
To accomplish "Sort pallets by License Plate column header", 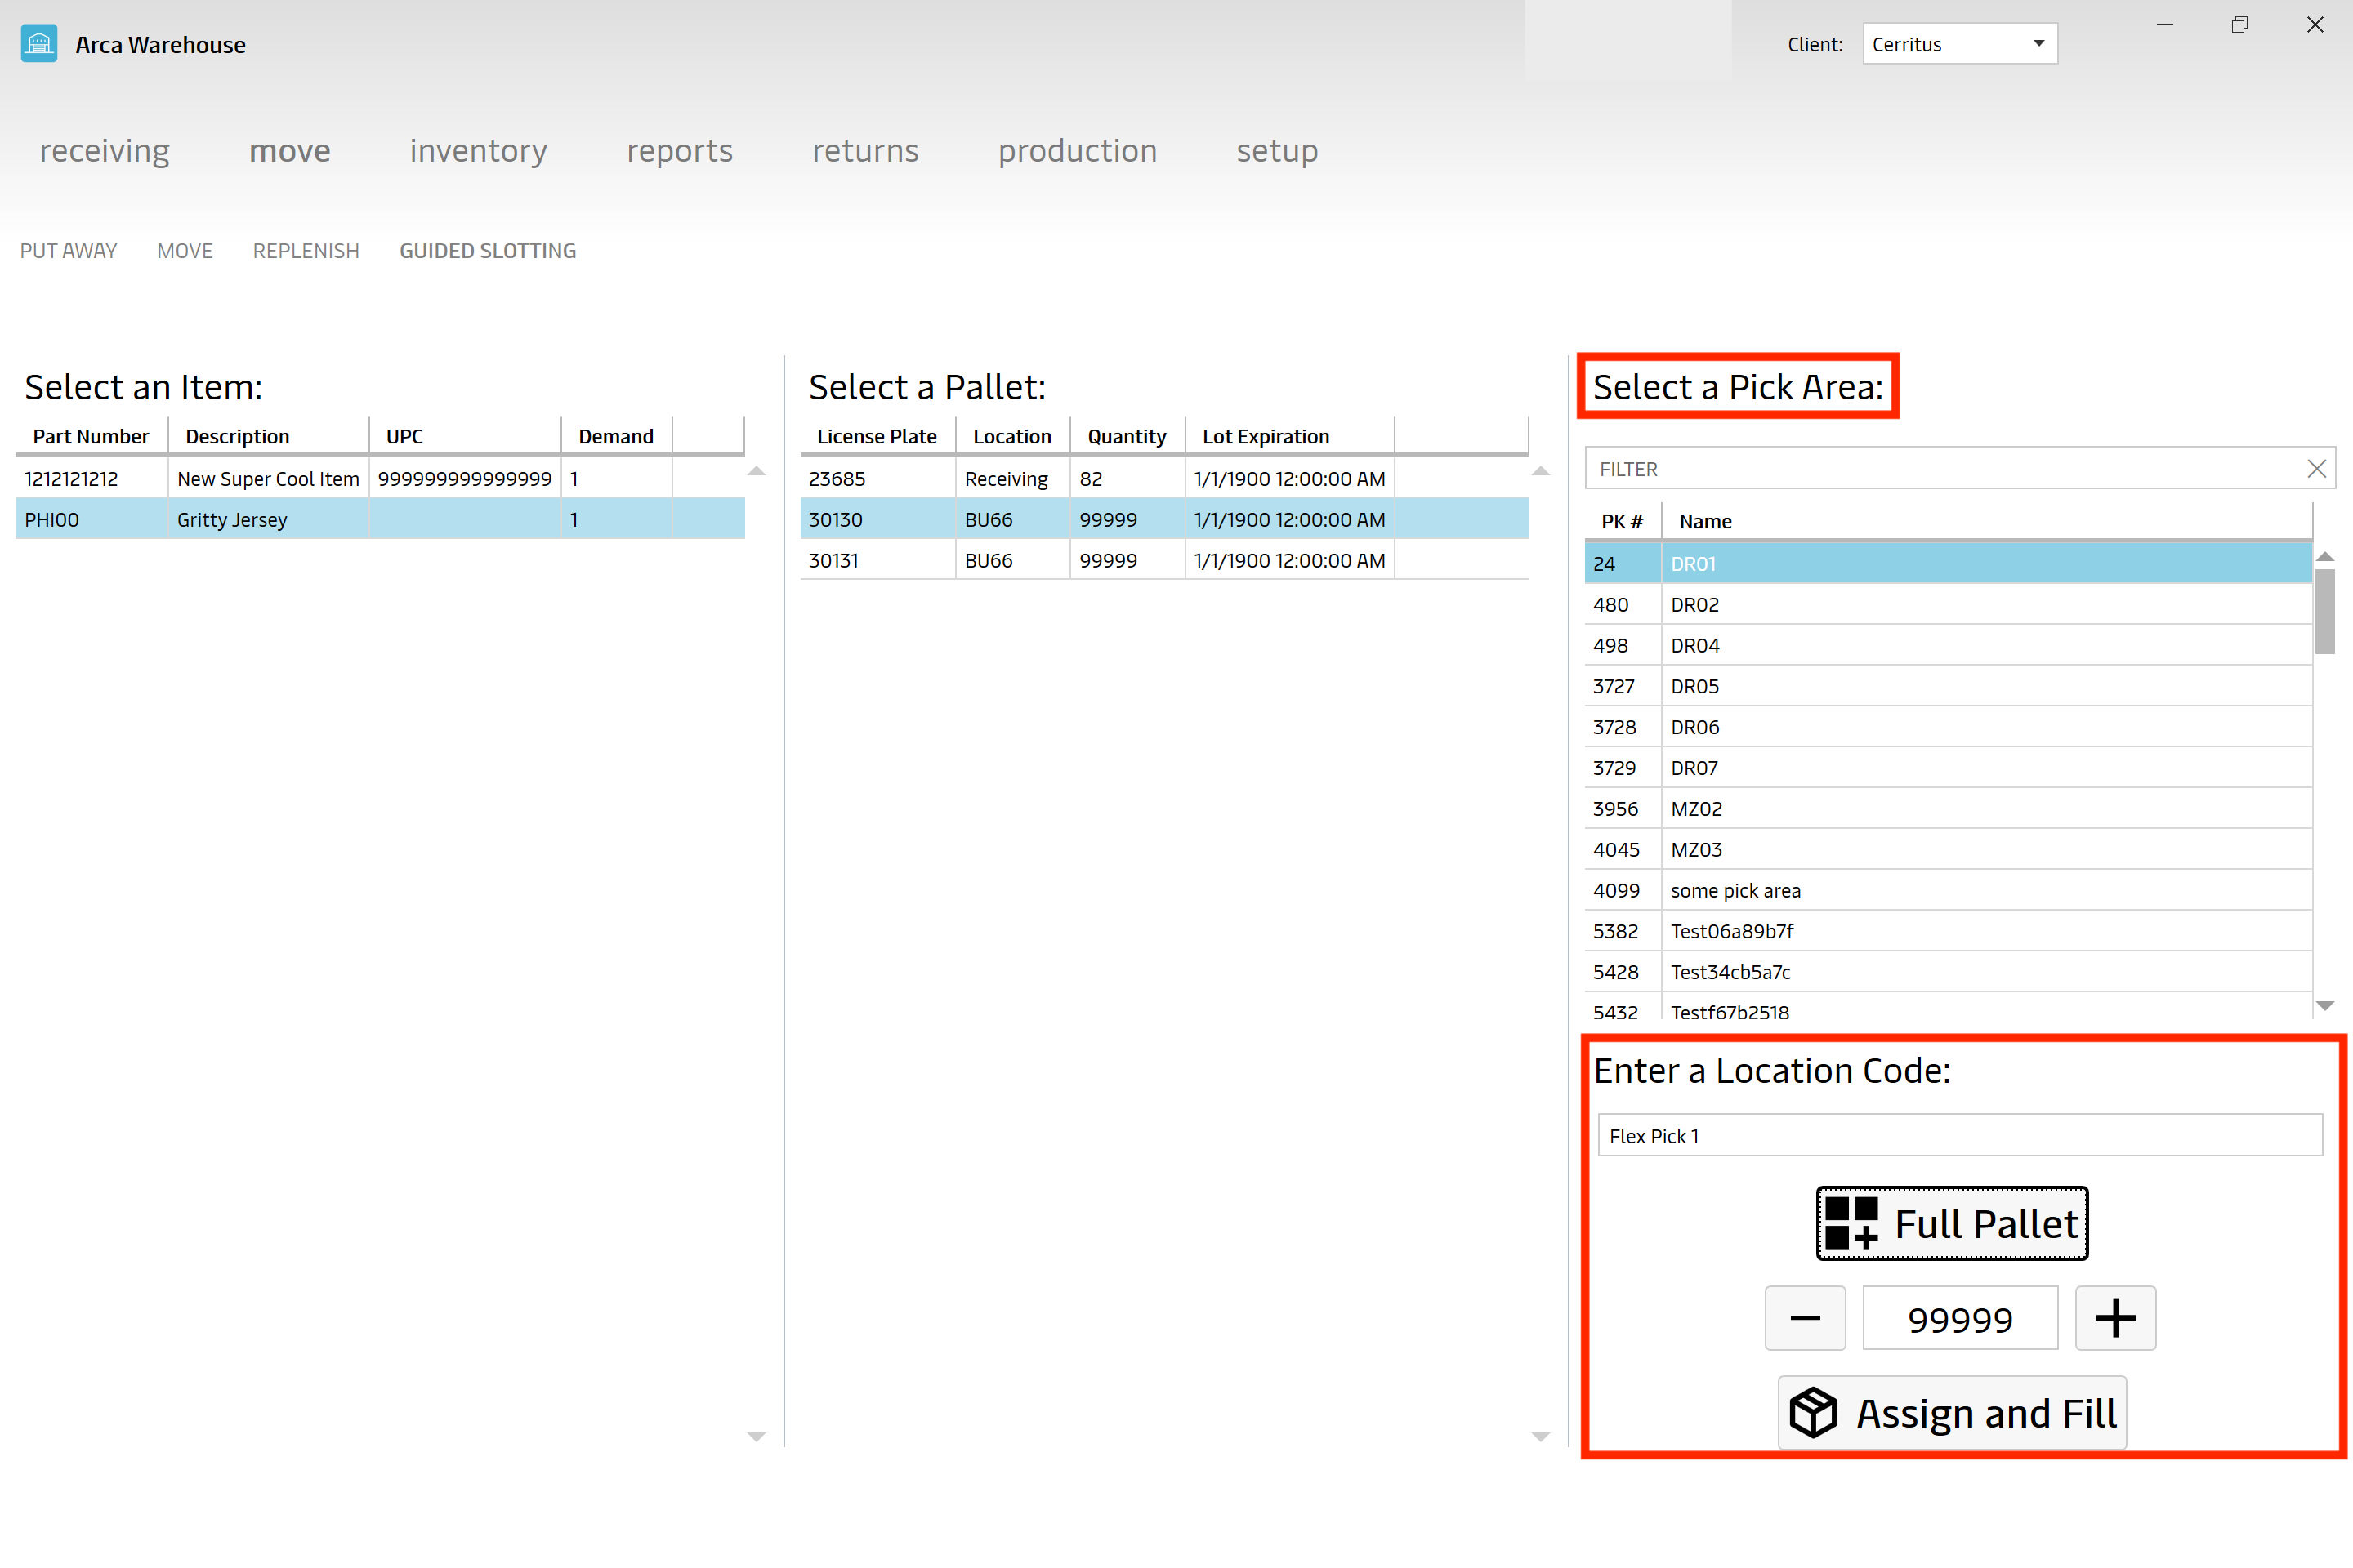I will (x=877, y=436).
